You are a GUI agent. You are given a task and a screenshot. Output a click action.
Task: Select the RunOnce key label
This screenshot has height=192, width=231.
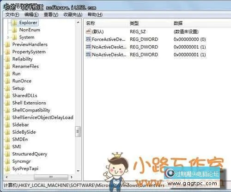(22, 81)
